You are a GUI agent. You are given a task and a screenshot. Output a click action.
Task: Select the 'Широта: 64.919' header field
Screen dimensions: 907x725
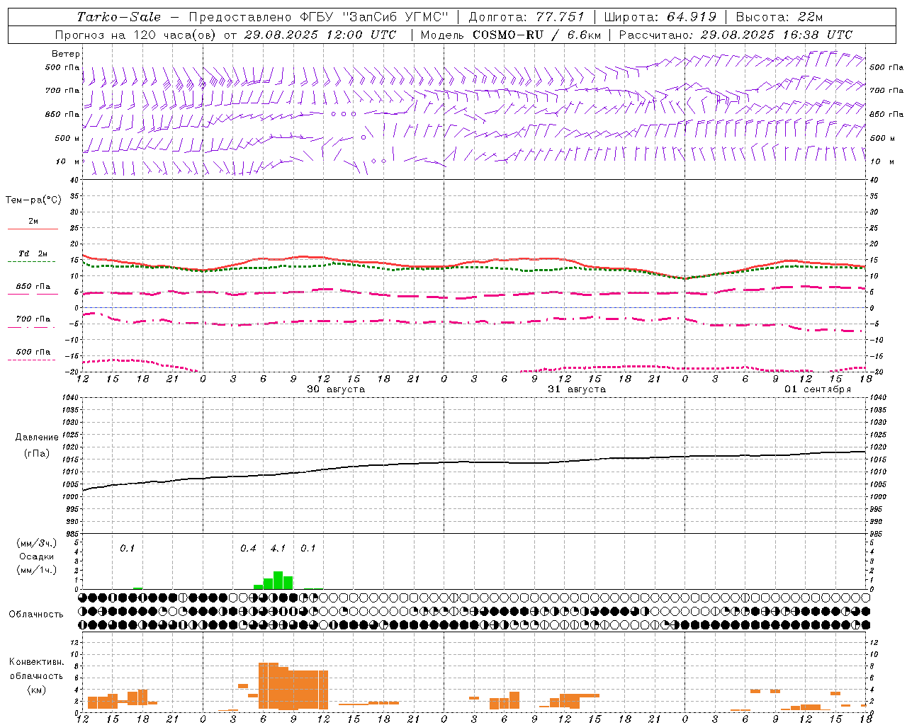660,17
